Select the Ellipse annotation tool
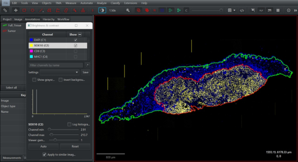 [x=32, y=10]
